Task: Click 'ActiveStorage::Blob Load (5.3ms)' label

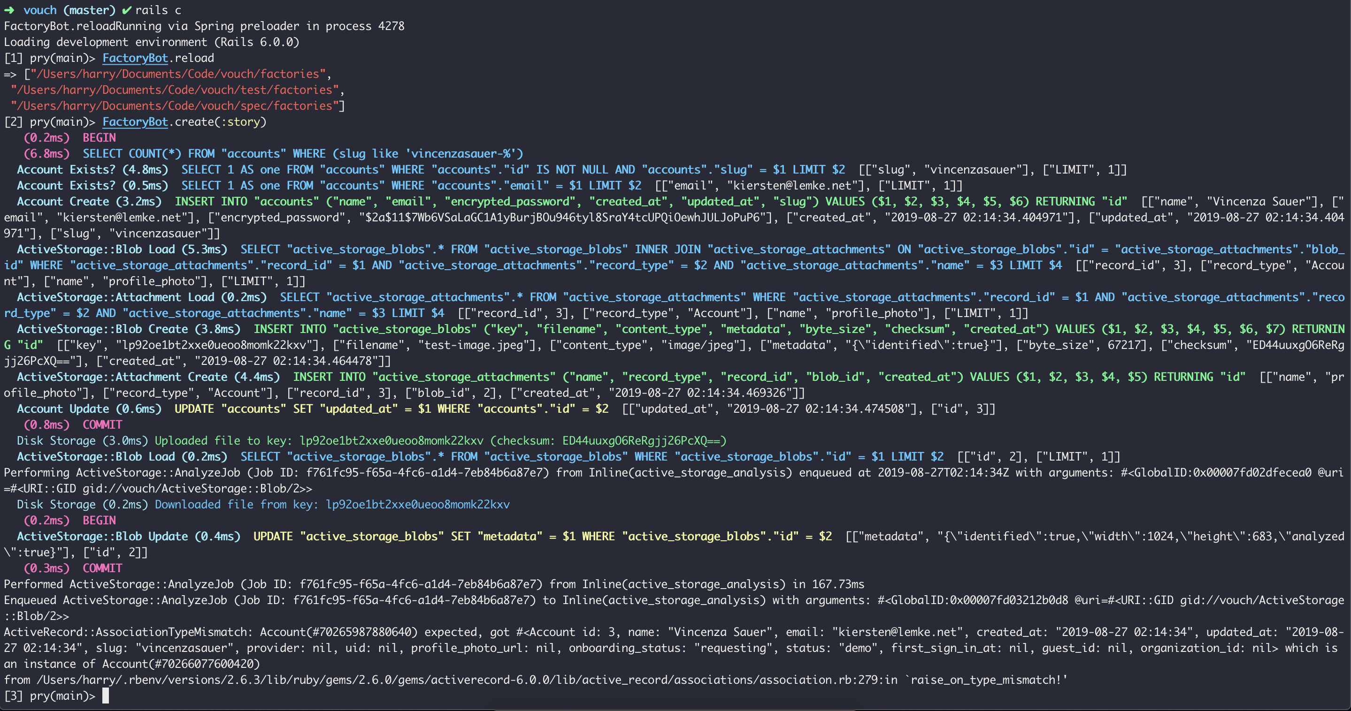Action: (122, 249)
